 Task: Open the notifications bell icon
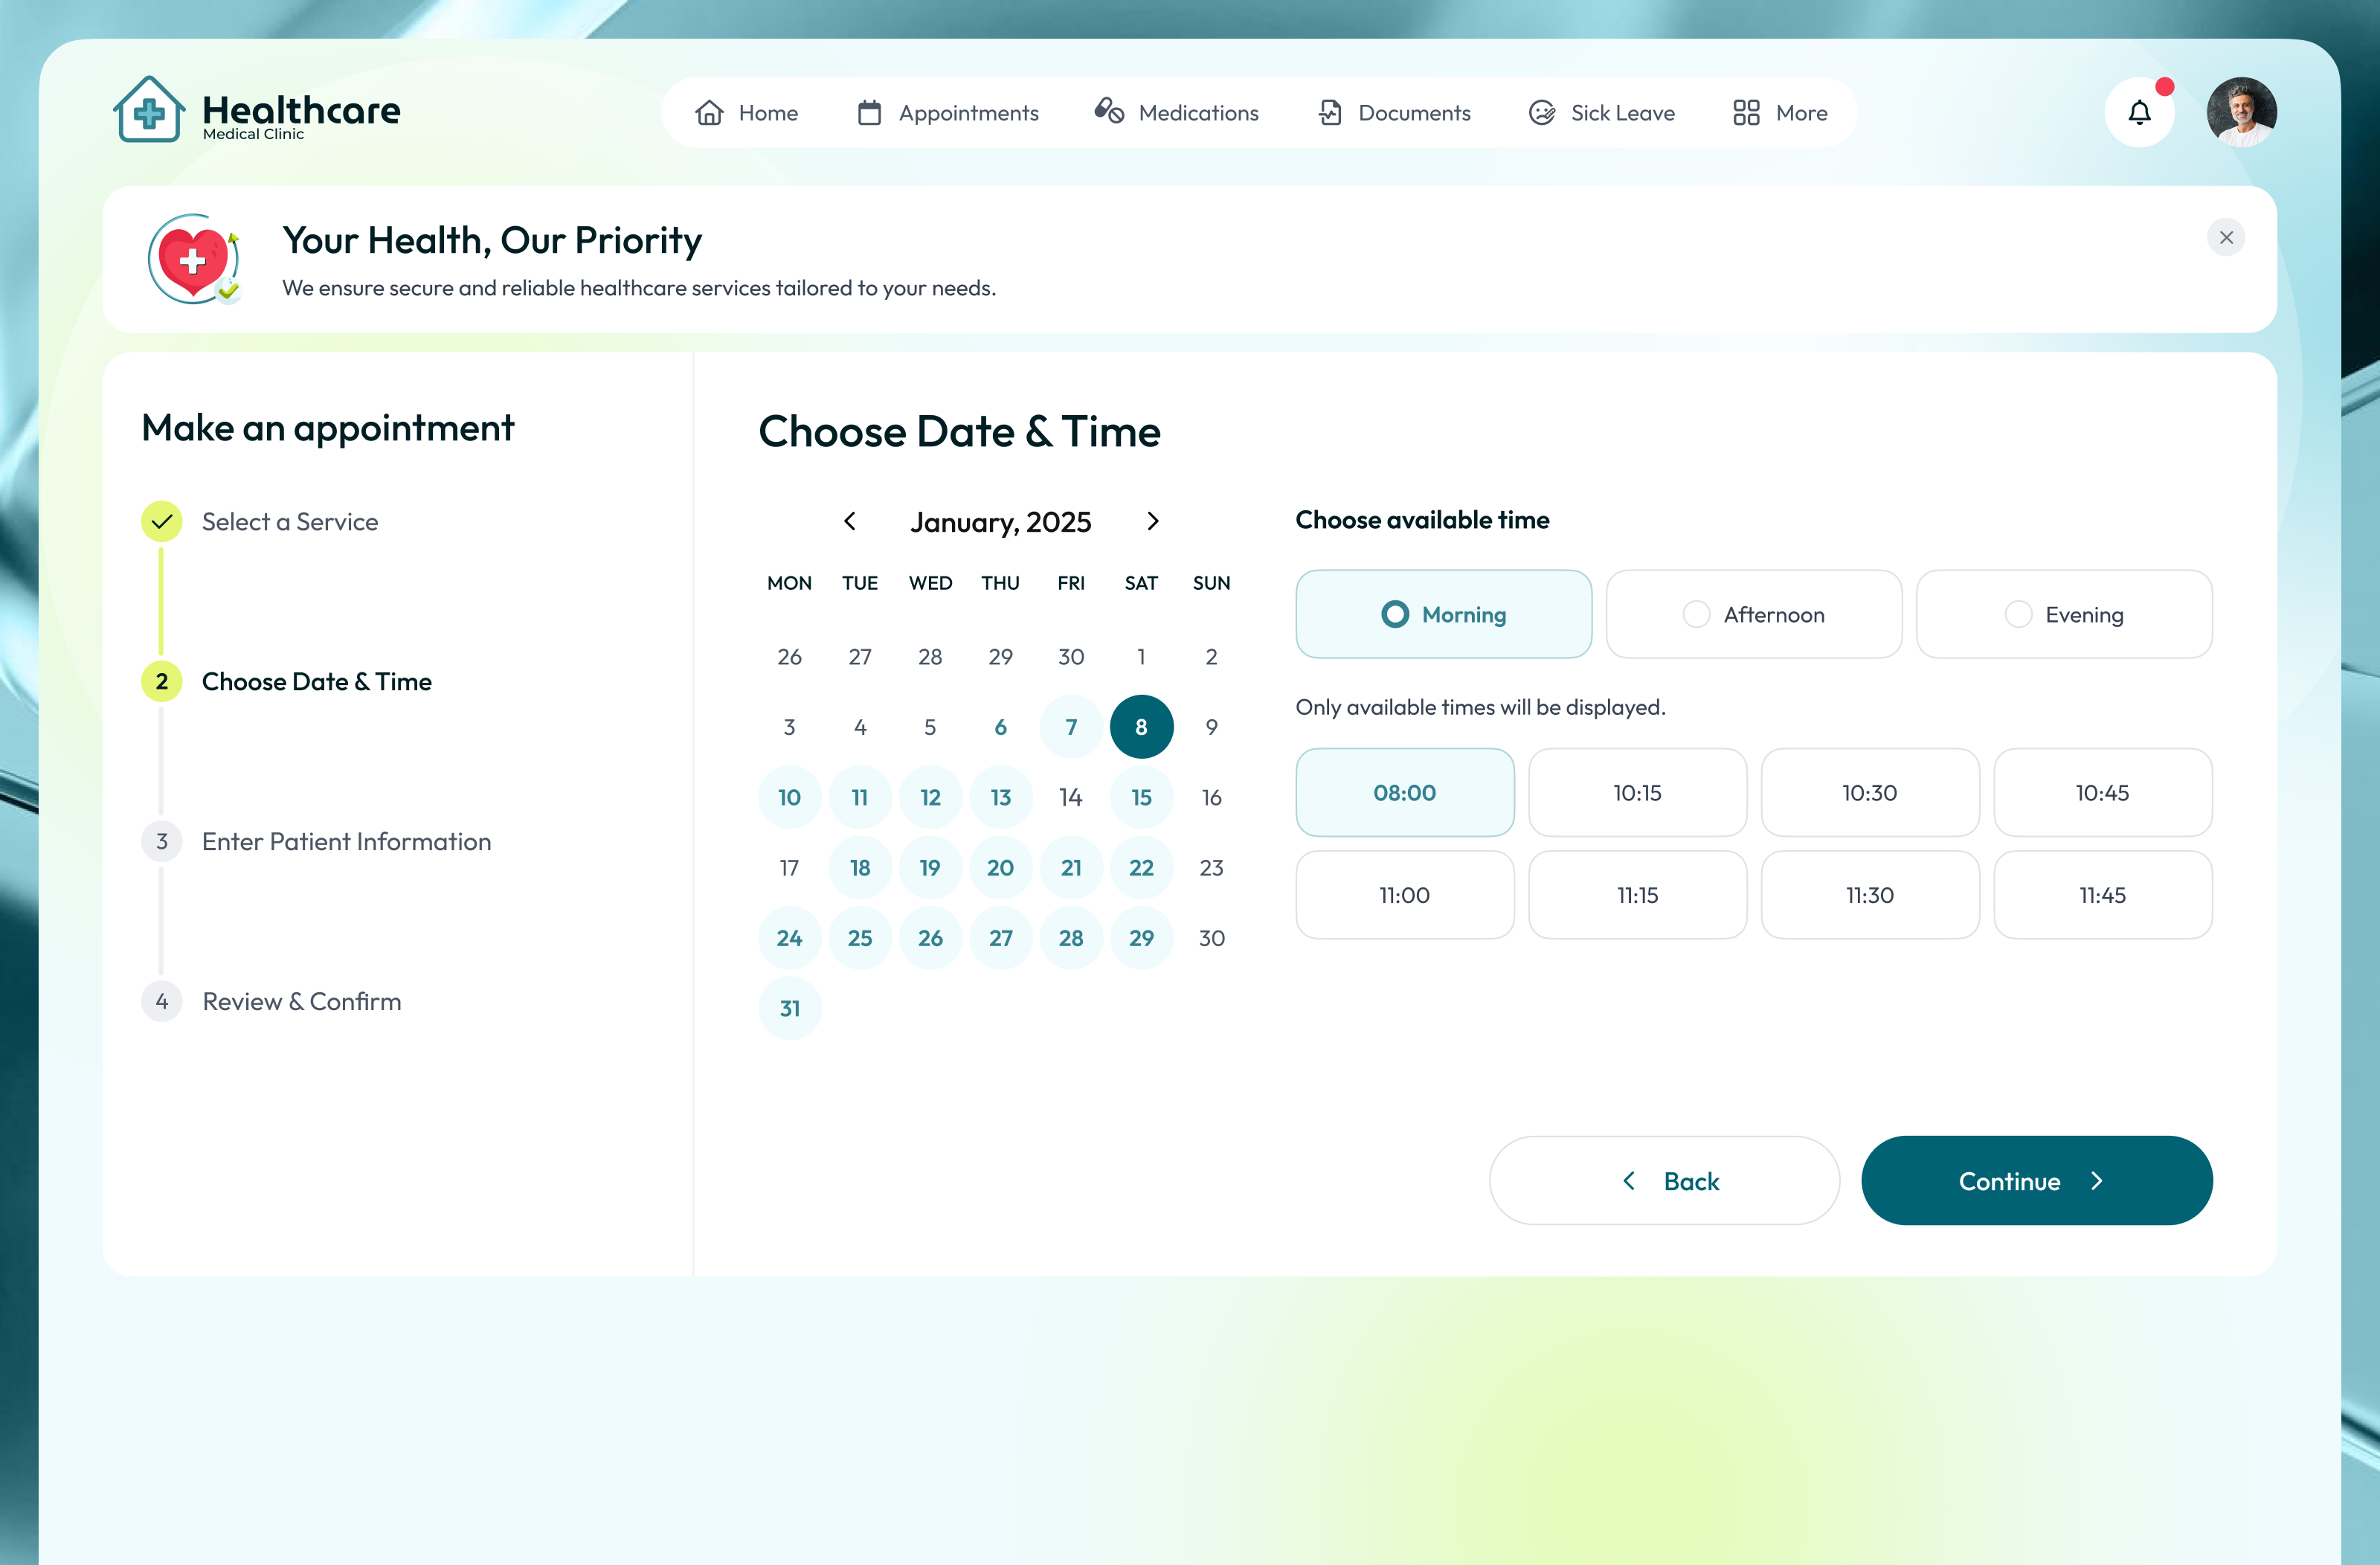pyautogui.click(x=2138, y=112)
